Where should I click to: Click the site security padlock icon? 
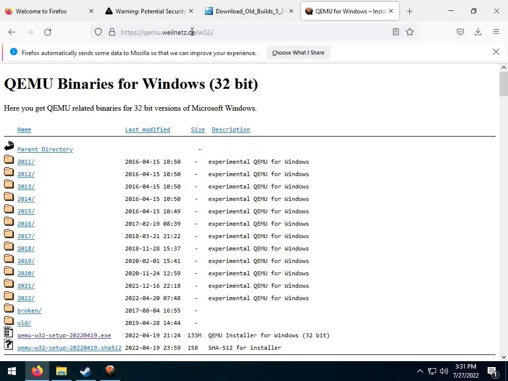pyautogui.click(x=112, y=32)
